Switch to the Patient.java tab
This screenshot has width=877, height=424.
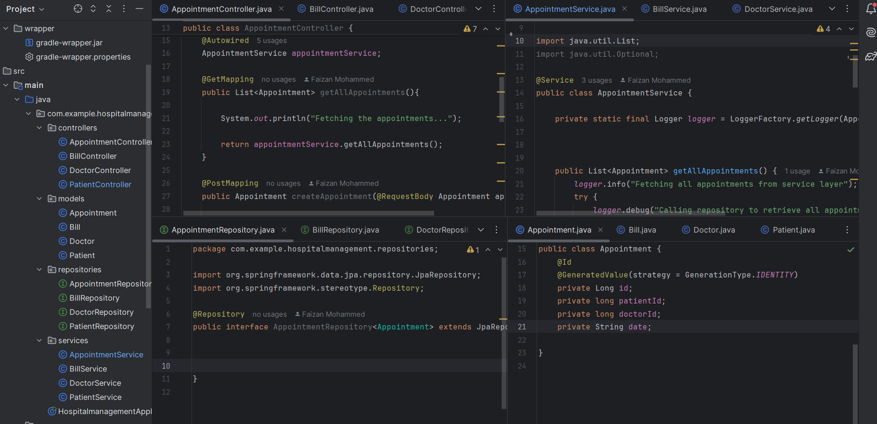(793, 230)
